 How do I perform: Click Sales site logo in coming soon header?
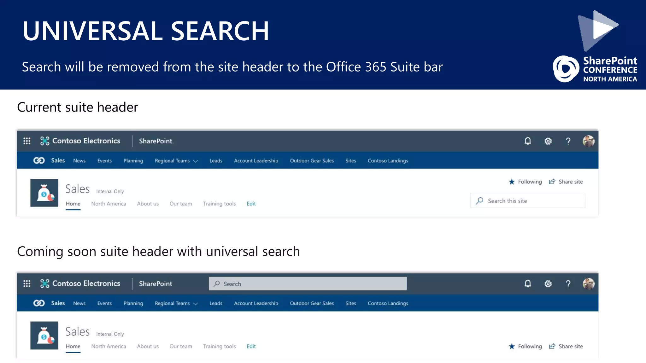point(44,336)
